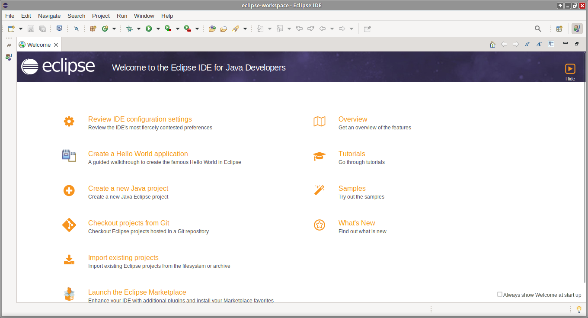Click Review IDE configuration settings link

140,119
